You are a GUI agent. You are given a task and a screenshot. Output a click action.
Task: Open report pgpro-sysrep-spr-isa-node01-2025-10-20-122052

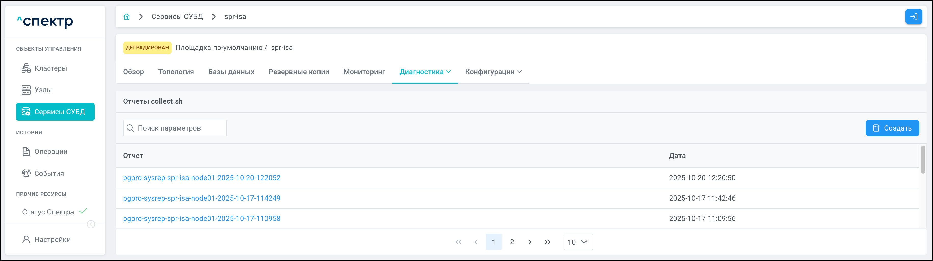coord(201,178)
